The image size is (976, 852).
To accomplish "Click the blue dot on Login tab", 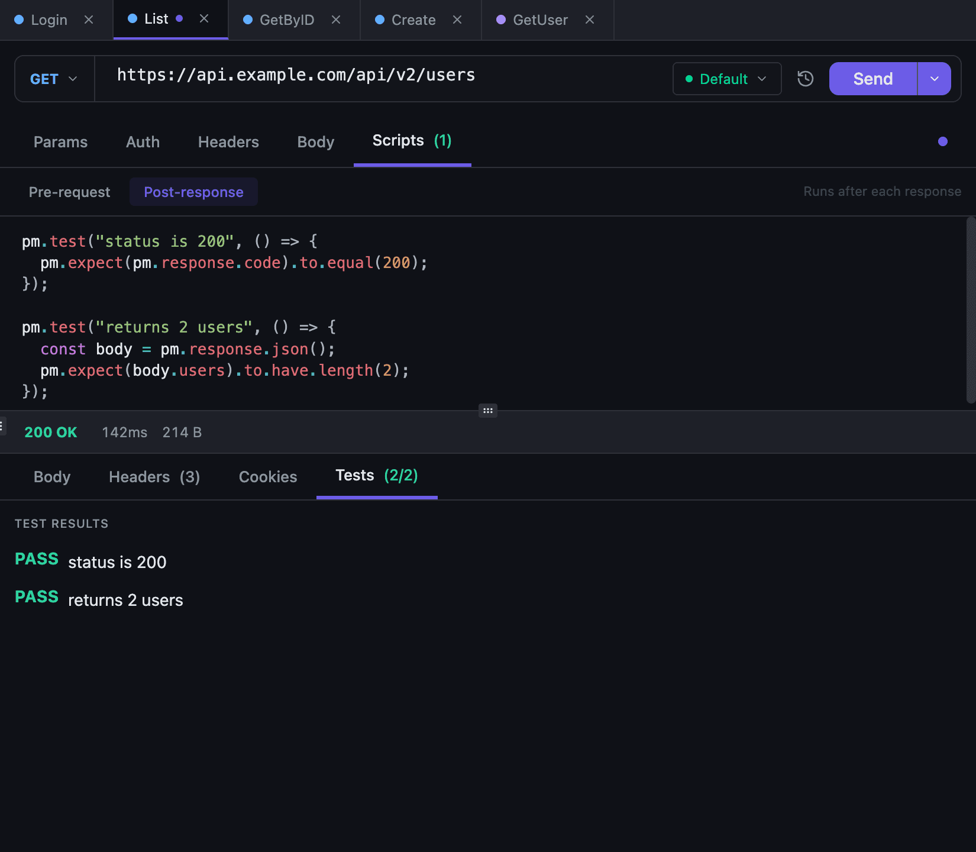I will (19, 20).
